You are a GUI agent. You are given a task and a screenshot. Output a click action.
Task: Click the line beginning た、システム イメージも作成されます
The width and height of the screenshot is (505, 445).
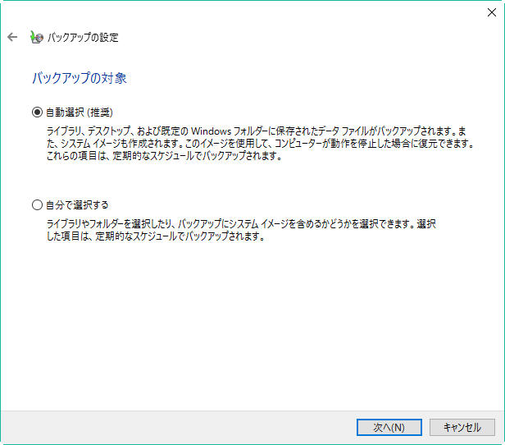click(260, 144)
